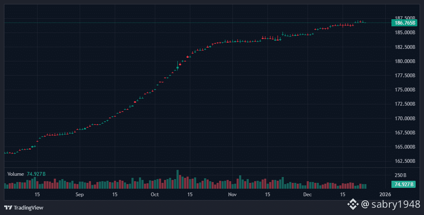Click the 250 B volume axis label
Viewport: 424px width, 215px height.
point(401,175)
